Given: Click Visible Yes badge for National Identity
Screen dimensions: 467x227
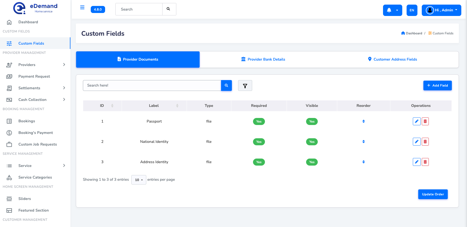Looking at the screenshot, I should [x=312, y=142].
